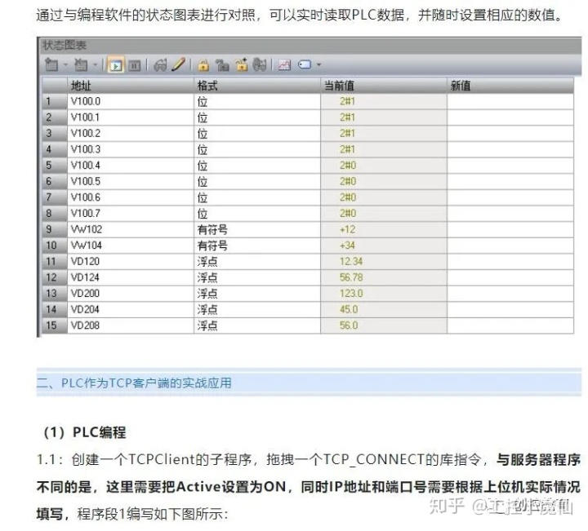588x531 pixels.
Task: Click the 位 format cell for V100.5
Action: click(257, 182)
